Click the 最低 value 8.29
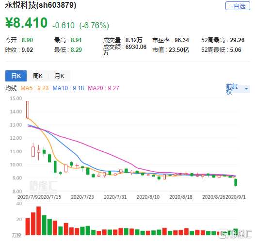255x242 pixels. point(76,50)
